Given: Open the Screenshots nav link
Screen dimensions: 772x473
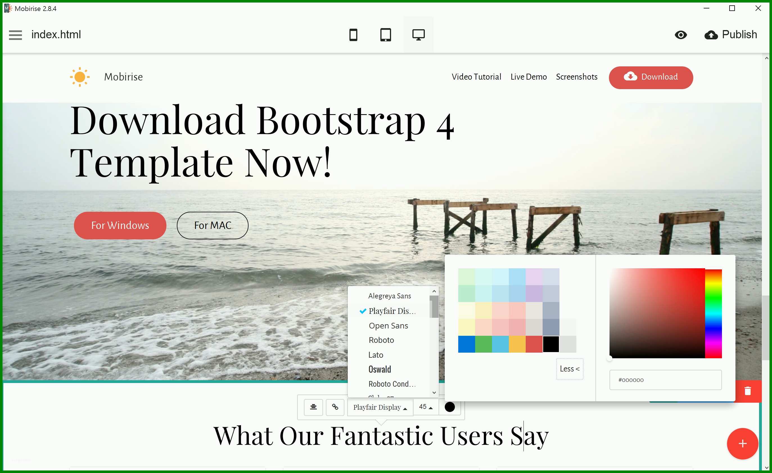Looking at the screenshot, I should point(577,77).
